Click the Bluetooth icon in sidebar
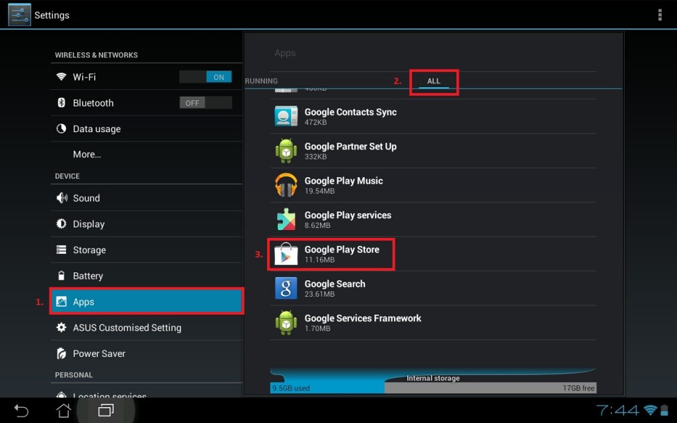Image resolution: width=677 pixels, height=423 pixels. click(61, 102)
